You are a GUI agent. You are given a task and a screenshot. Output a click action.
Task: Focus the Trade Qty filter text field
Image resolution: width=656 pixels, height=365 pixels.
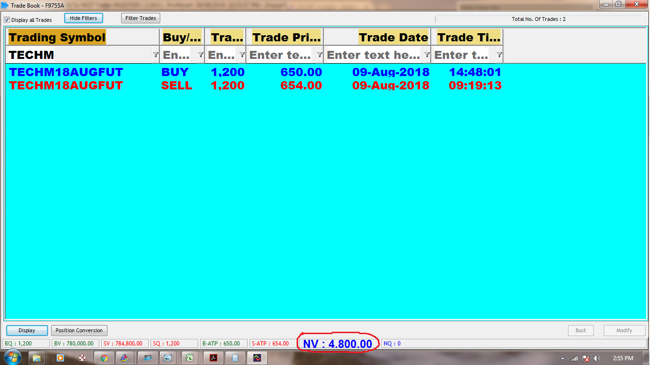222,55
